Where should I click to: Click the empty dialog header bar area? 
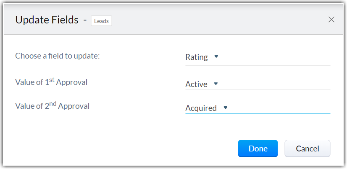[x=218, y=20]
